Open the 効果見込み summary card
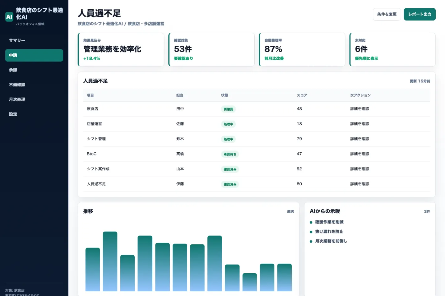Image resolution: width=445 pixels, height=296 pixels. [121, 50]
